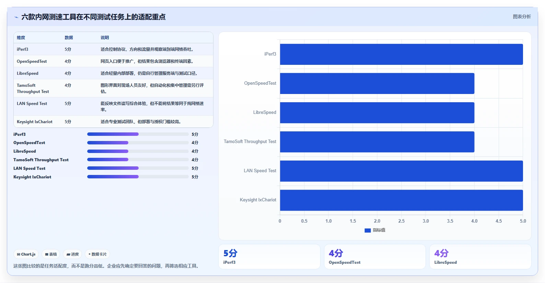This screenshot has width=545, height=283.
Task: Click the 进度 tag chip
Action: click(72, 254)
